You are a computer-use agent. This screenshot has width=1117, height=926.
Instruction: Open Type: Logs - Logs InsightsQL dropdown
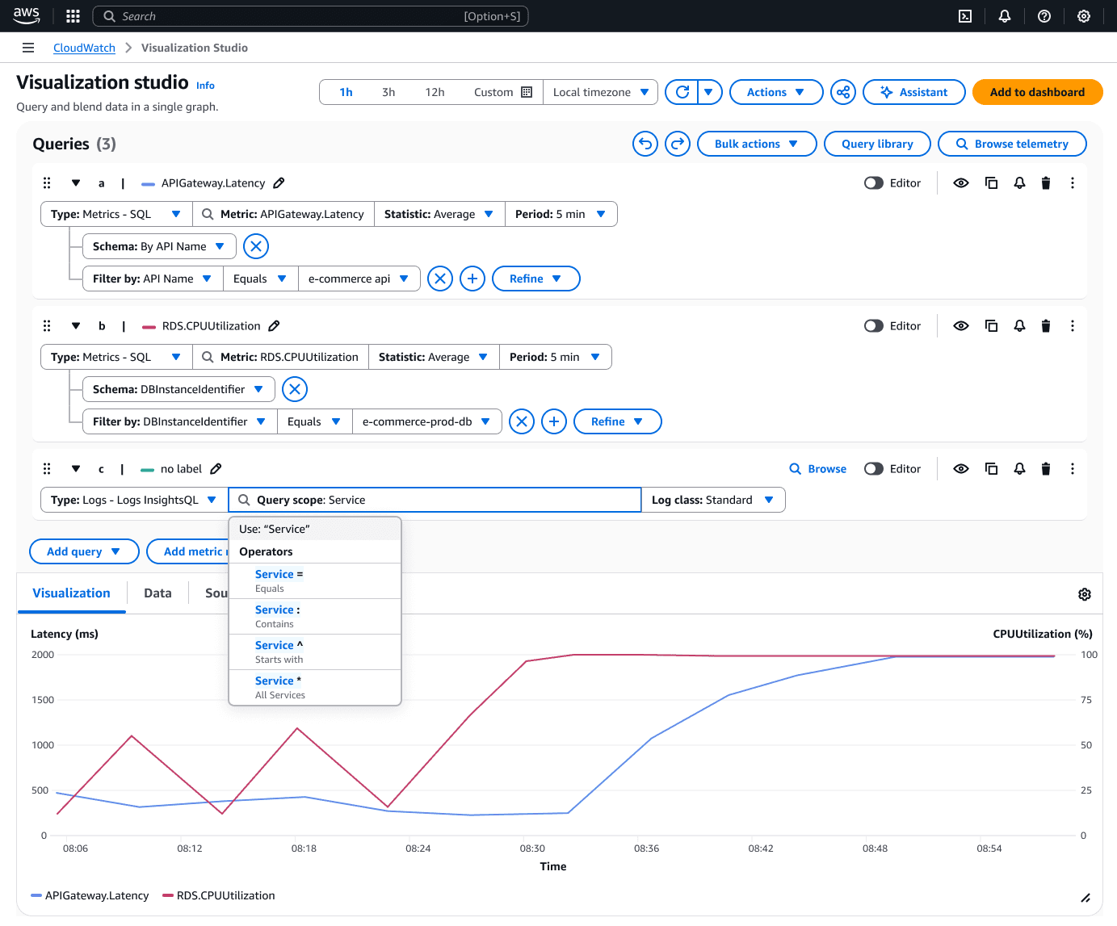coord(134,500)
